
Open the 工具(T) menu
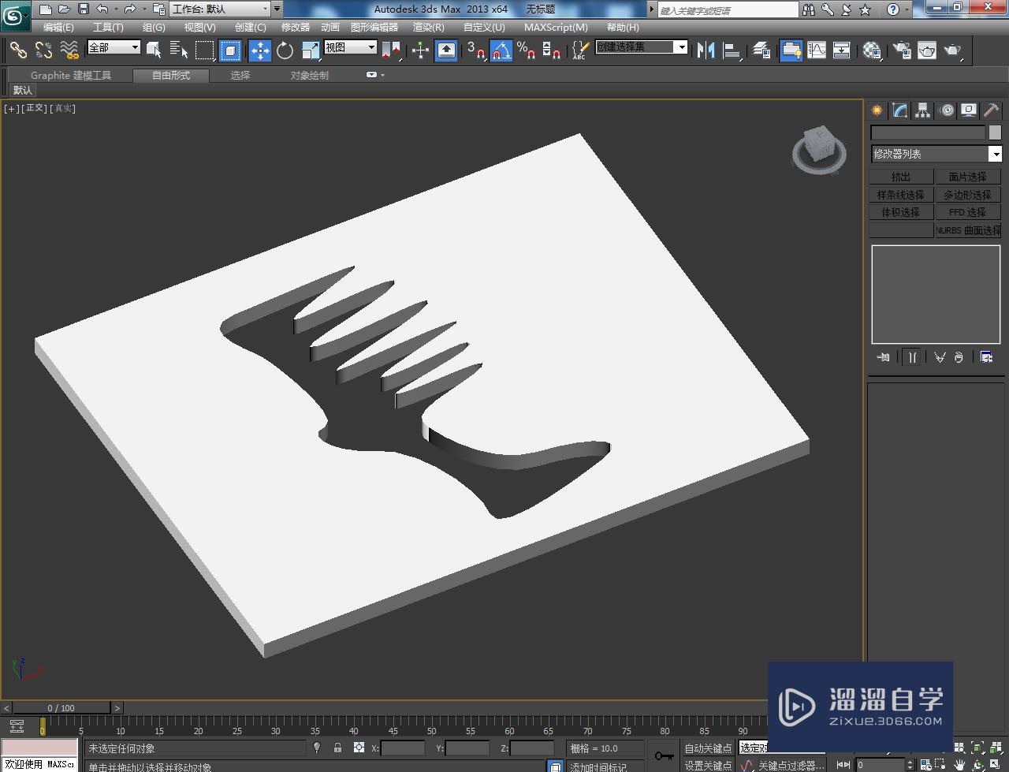tap(108, 28)
